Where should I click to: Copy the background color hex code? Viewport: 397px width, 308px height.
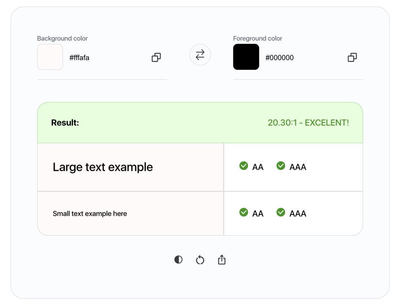[156, 57]
